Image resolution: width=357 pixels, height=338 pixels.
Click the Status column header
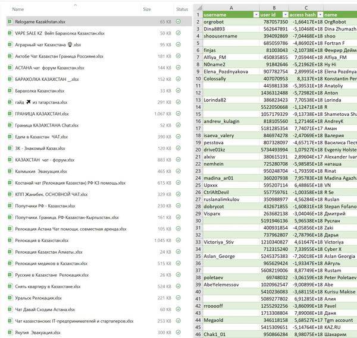182,10
